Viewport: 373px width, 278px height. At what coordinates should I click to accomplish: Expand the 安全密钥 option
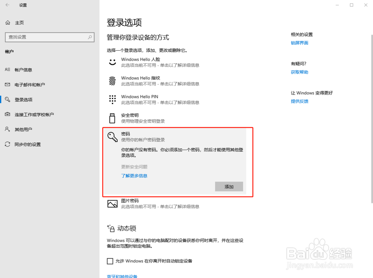(x=176, y=118)
